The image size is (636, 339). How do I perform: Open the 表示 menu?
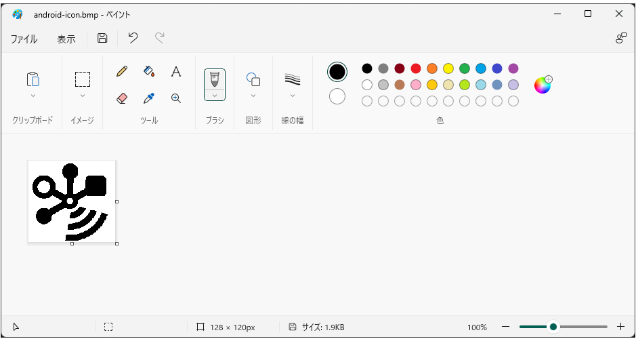pos(66,39)
